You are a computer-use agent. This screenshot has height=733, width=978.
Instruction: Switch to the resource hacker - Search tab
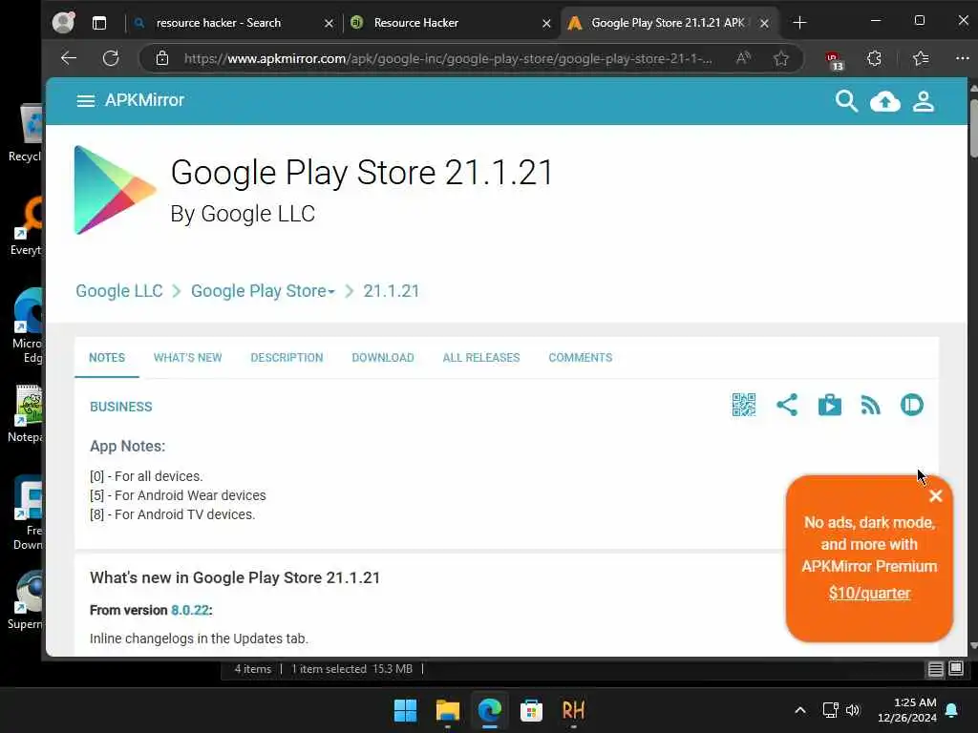coord(219,23)
